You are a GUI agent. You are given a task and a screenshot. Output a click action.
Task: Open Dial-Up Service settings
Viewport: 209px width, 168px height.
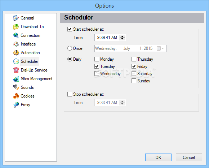click(x=34, y=70)
